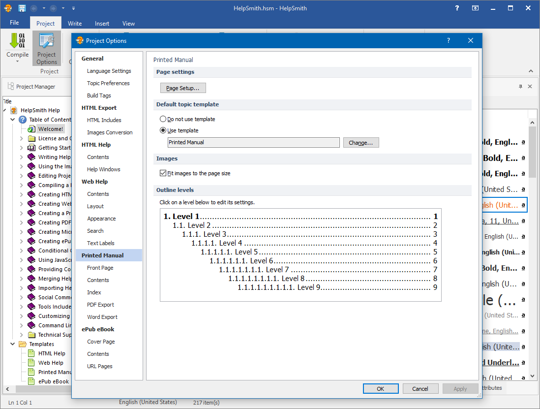Click the License and folder icon
This screenshot has height=409, width=540.
pyautogui.click(x=31, y=138)
